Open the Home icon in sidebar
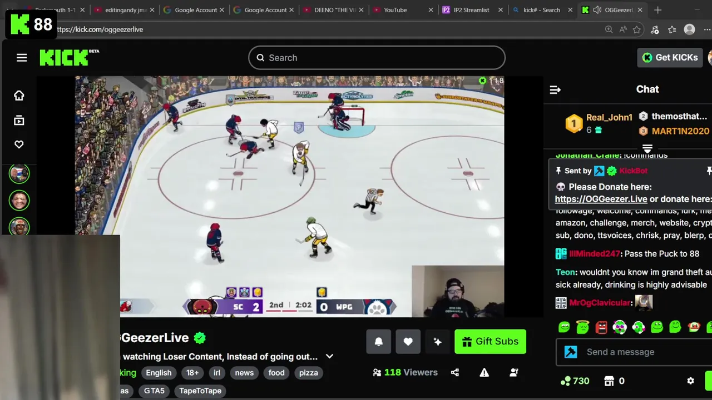Image resolution: width=712 pixels, height=400 pixels. (x=19, y=96)
